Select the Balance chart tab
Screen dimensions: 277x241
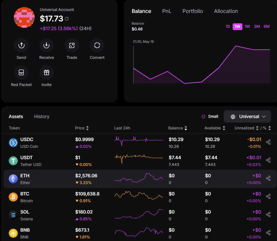coord(141,11)
